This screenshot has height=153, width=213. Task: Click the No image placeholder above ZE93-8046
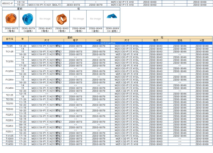click(79, 19)
